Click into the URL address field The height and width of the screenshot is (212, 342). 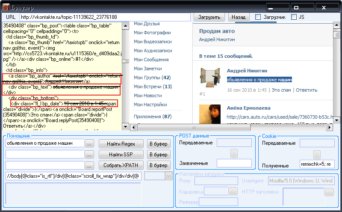pos(105,17)
